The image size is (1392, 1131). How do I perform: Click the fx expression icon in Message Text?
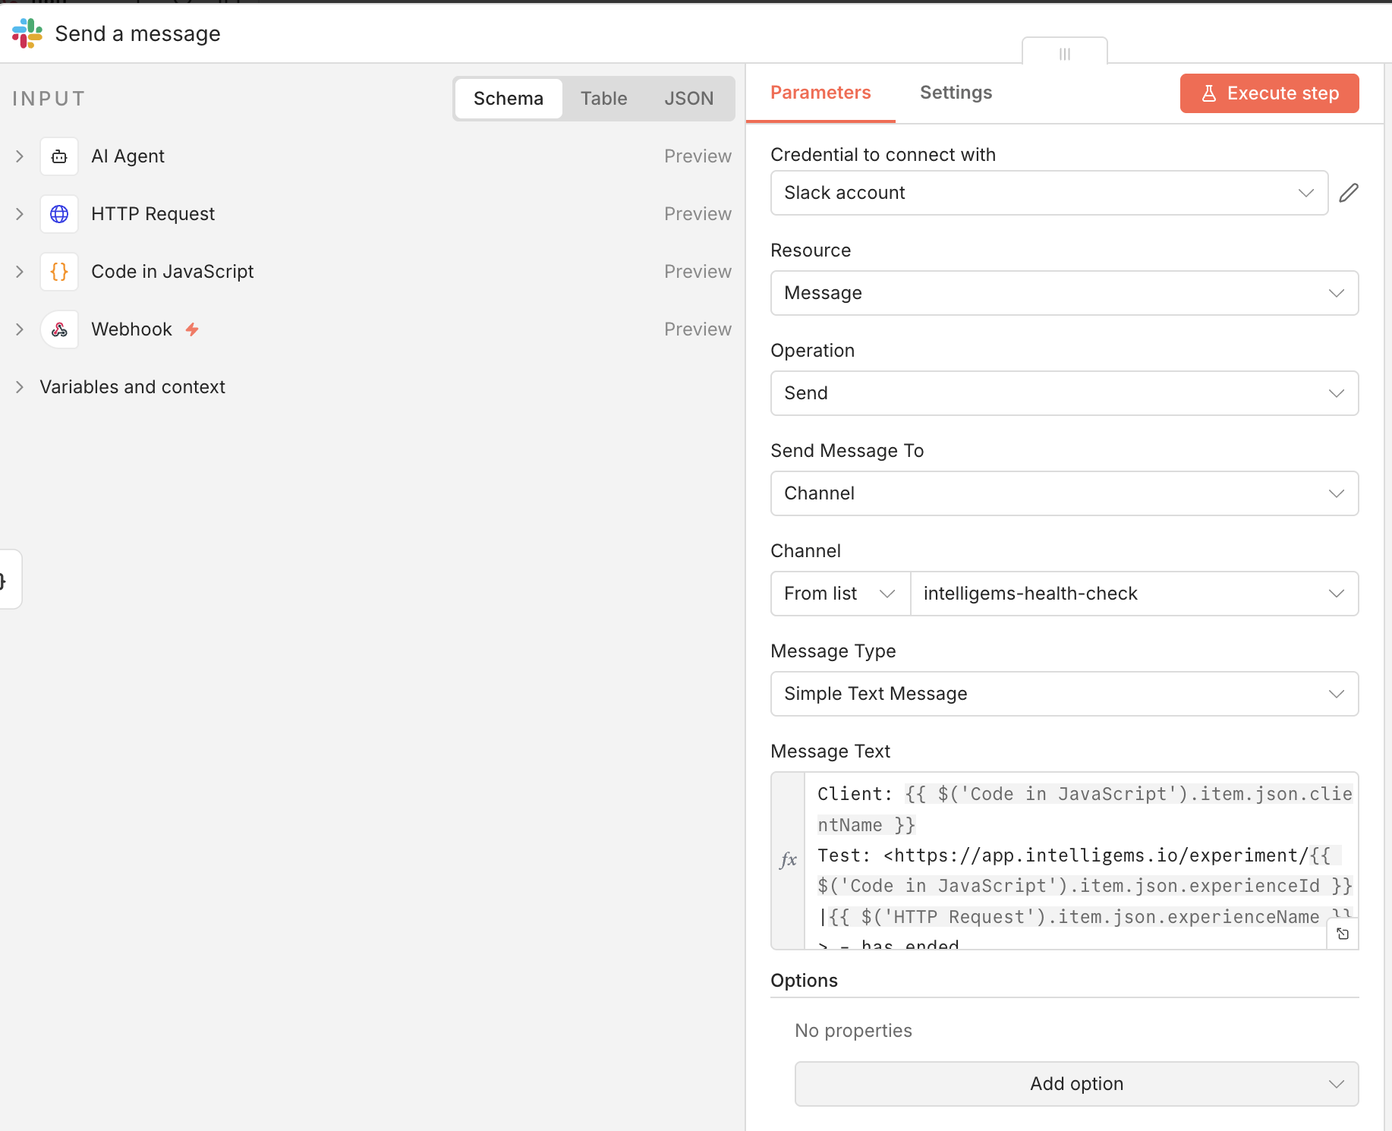point(788,860)
